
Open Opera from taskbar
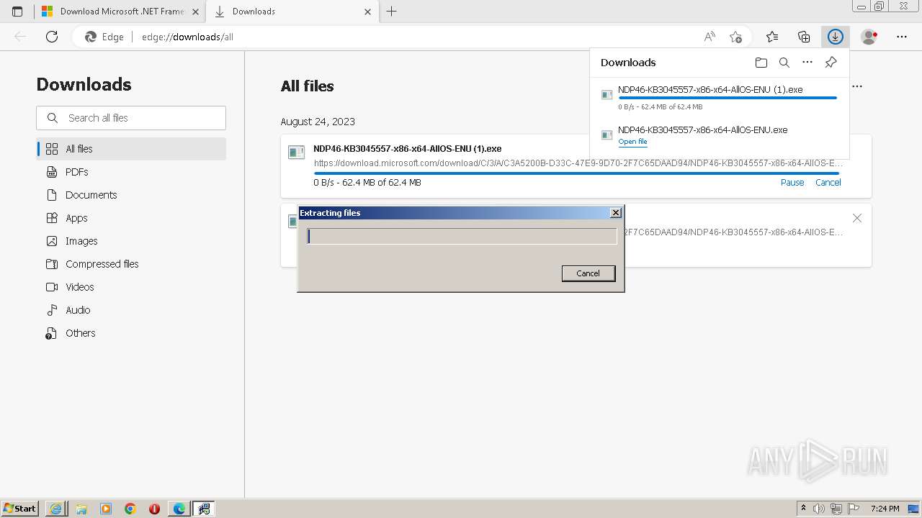coord(154,509)
